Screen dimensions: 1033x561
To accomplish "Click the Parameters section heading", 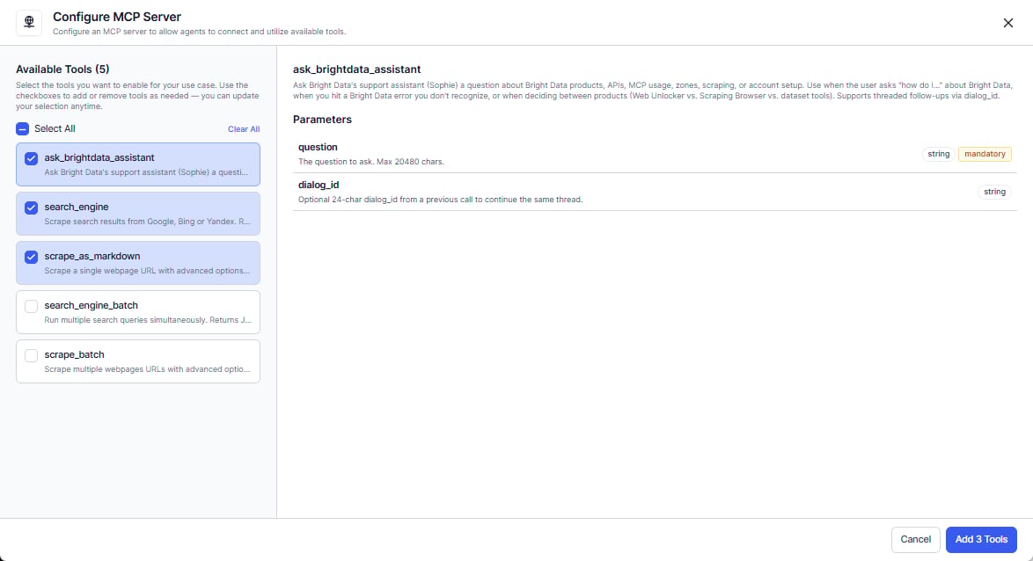I will [x=322, y=120].
